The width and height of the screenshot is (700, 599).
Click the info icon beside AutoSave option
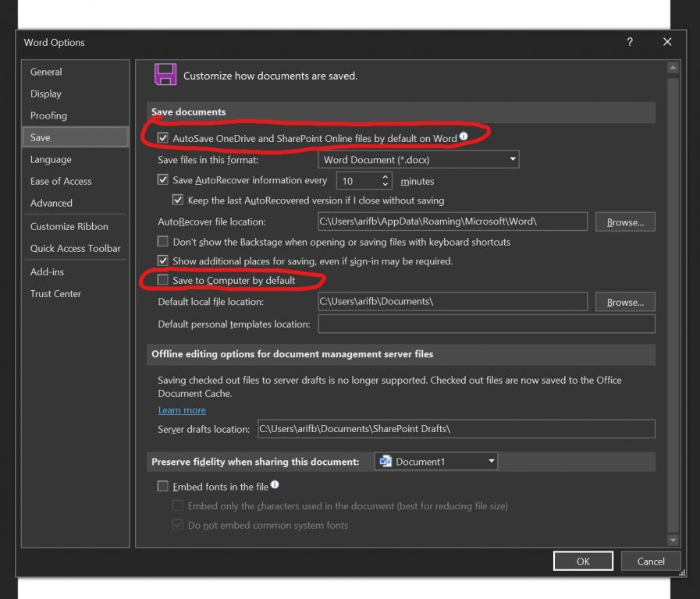pyautogui.click(x=464, y=137)
